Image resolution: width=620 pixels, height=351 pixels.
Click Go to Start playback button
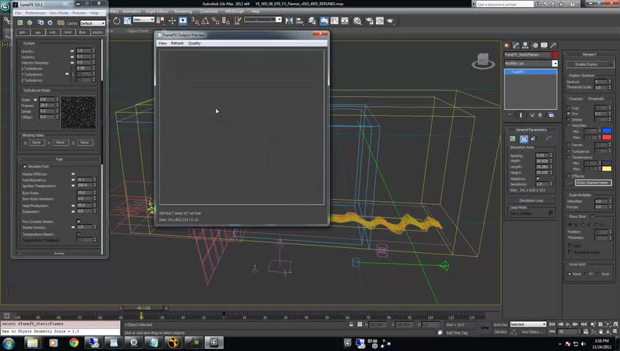[x=553, y=325]
